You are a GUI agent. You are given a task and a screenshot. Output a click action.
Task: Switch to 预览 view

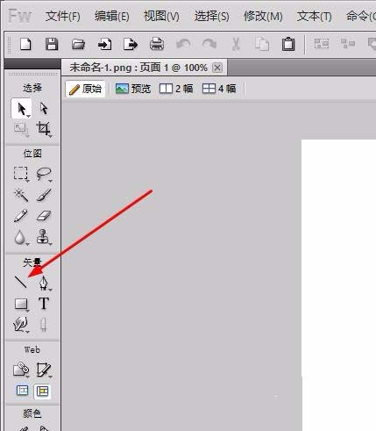point(133,89)
